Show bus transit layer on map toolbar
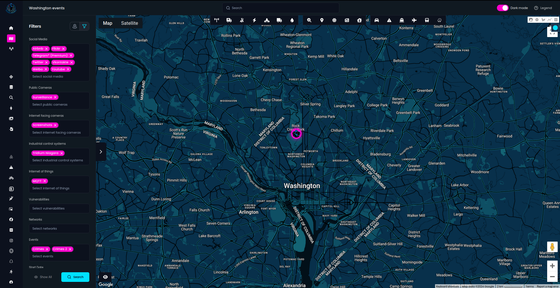Viewport: 560px width, 288px height. point(427,20)
